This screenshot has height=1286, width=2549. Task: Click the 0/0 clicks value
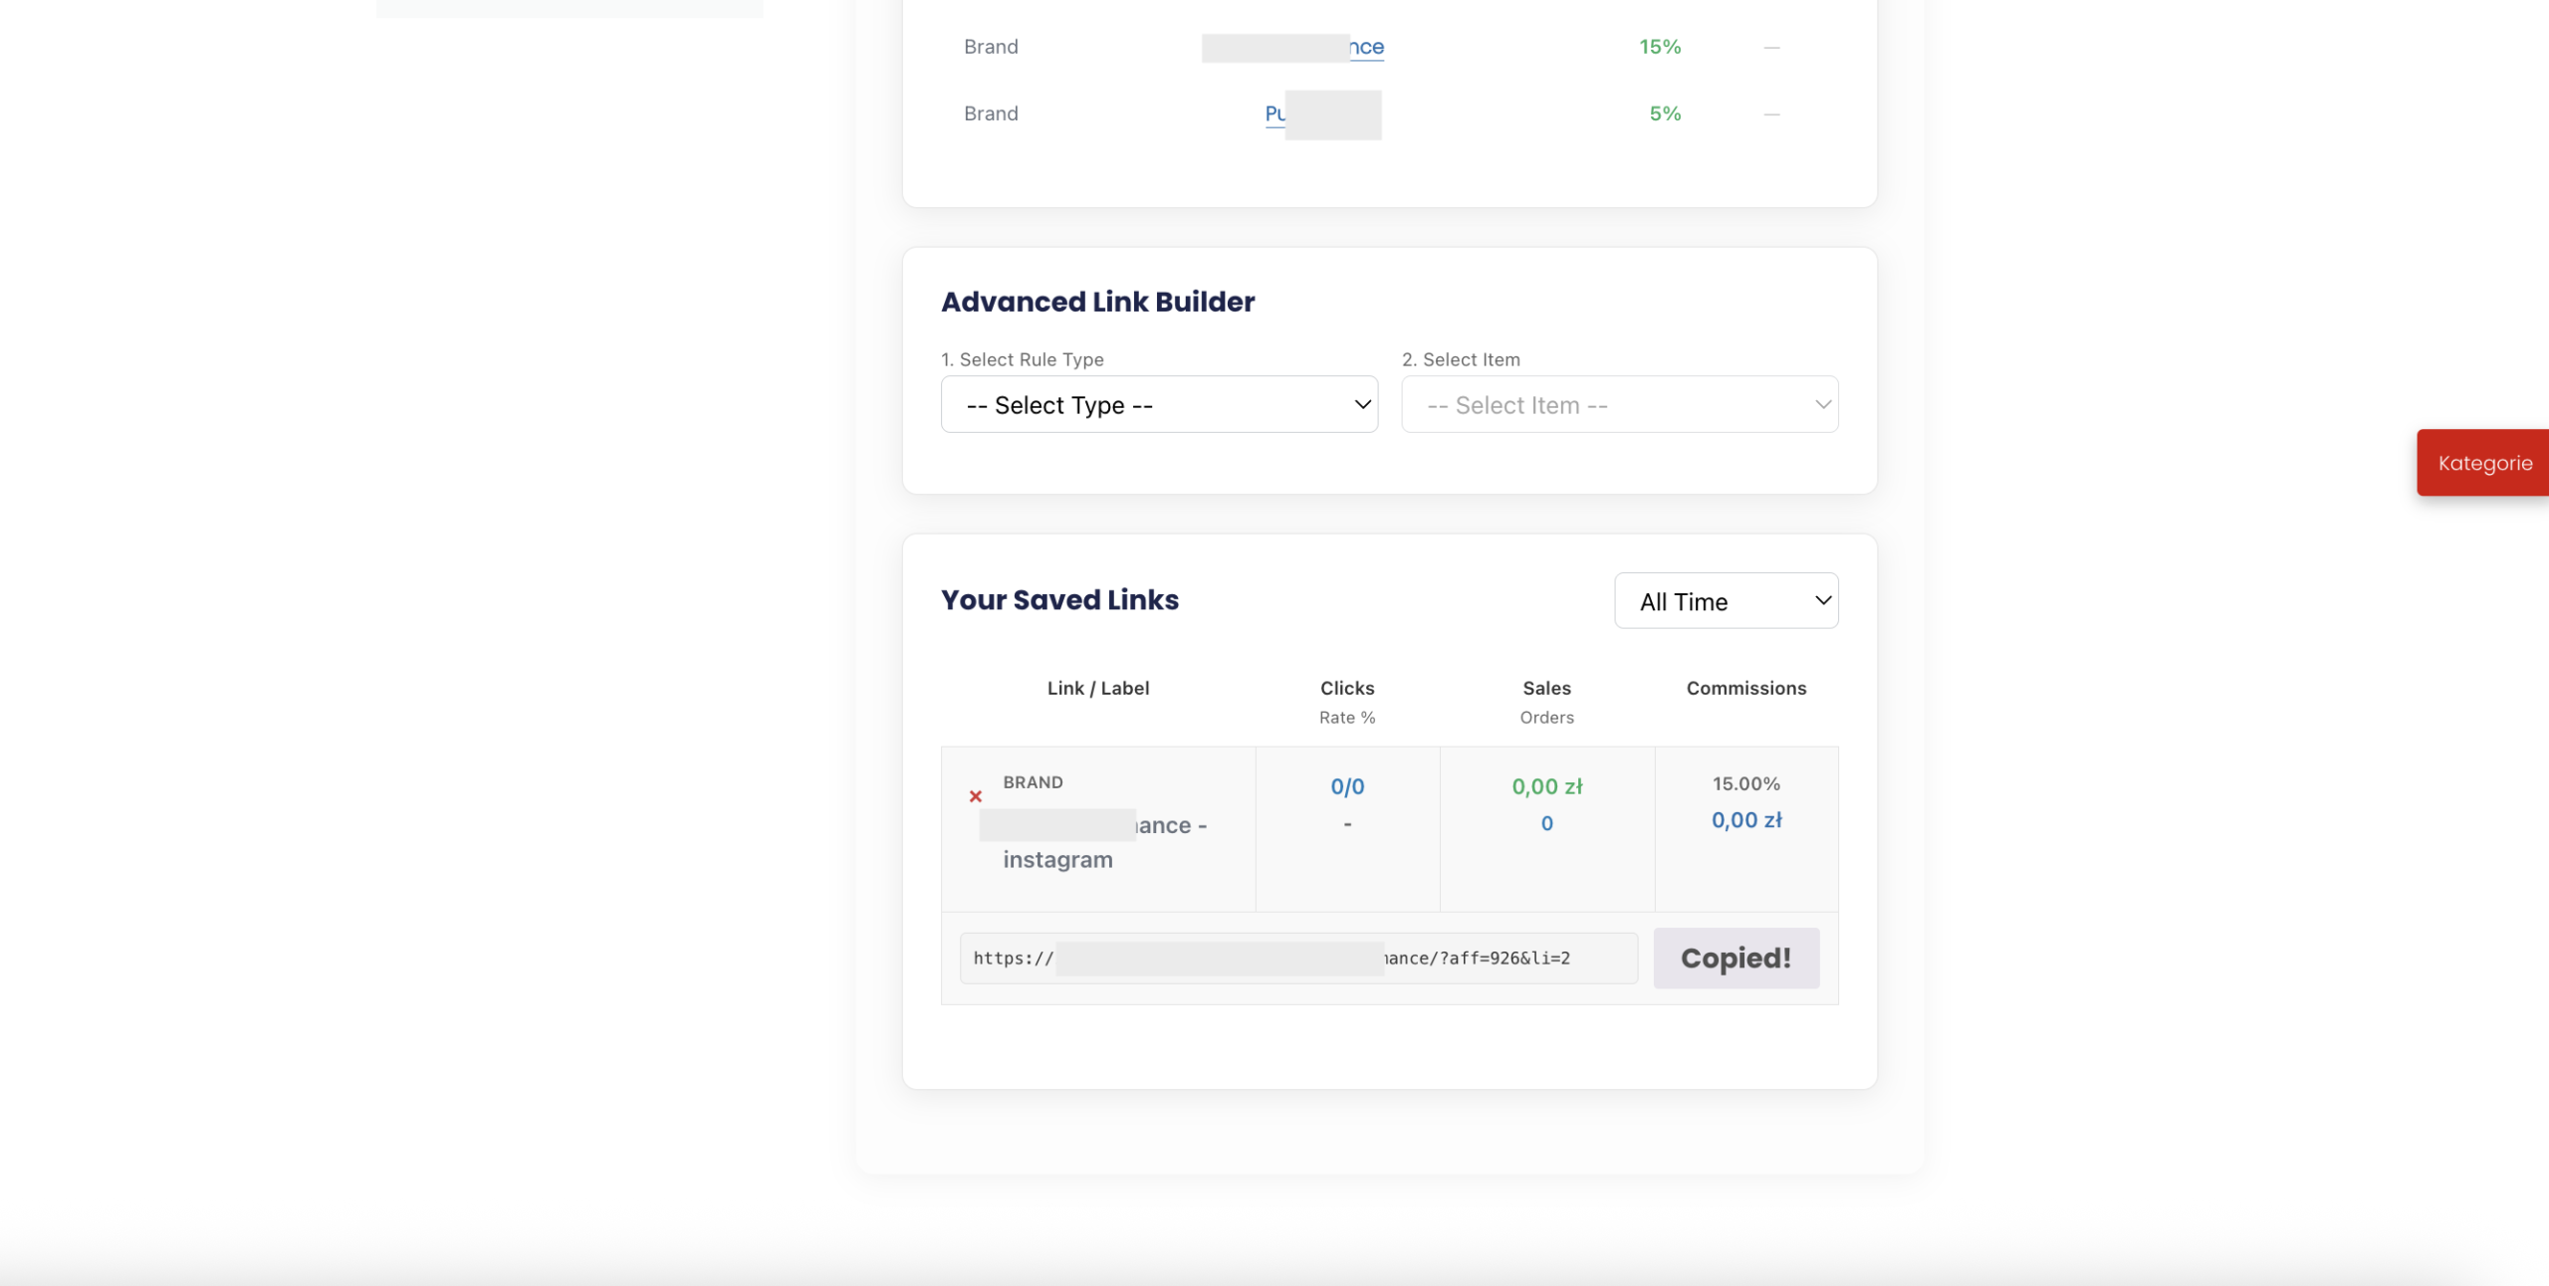click(1347, 786)
